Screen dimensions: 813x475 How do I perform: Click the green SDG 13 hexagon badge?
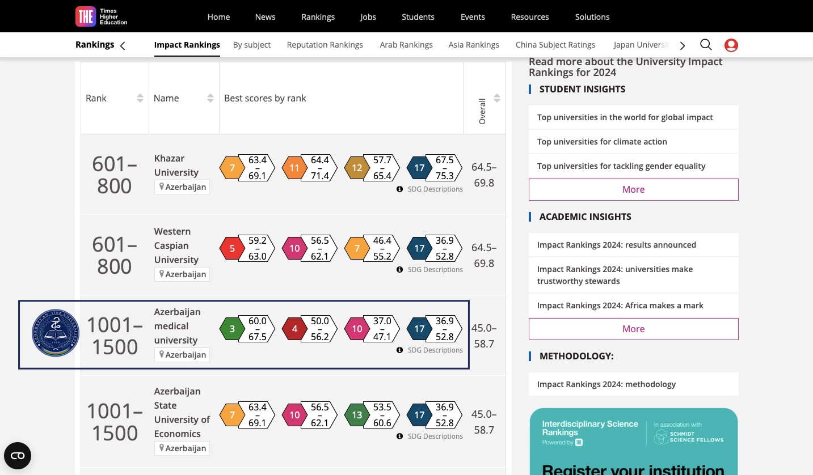(357, 415)
